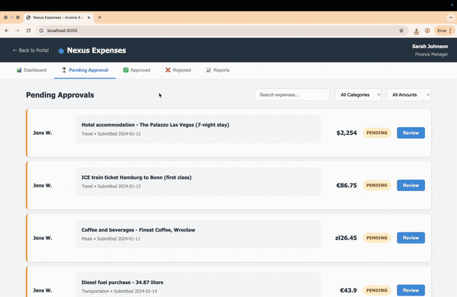Review the Palazzo Las Vegas hotel expense
Screen dimensions: 457x297
pyautogui.click(x=411, y=133)
